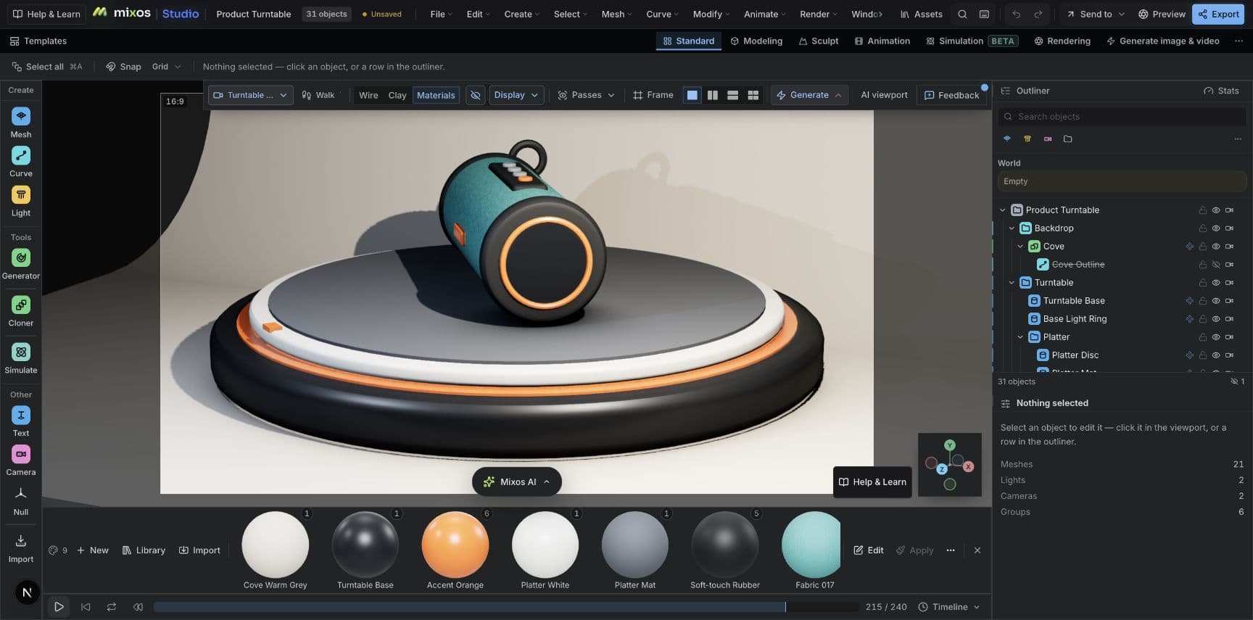
Task: Select single viewport layout icon
Action: coord(692,95)
